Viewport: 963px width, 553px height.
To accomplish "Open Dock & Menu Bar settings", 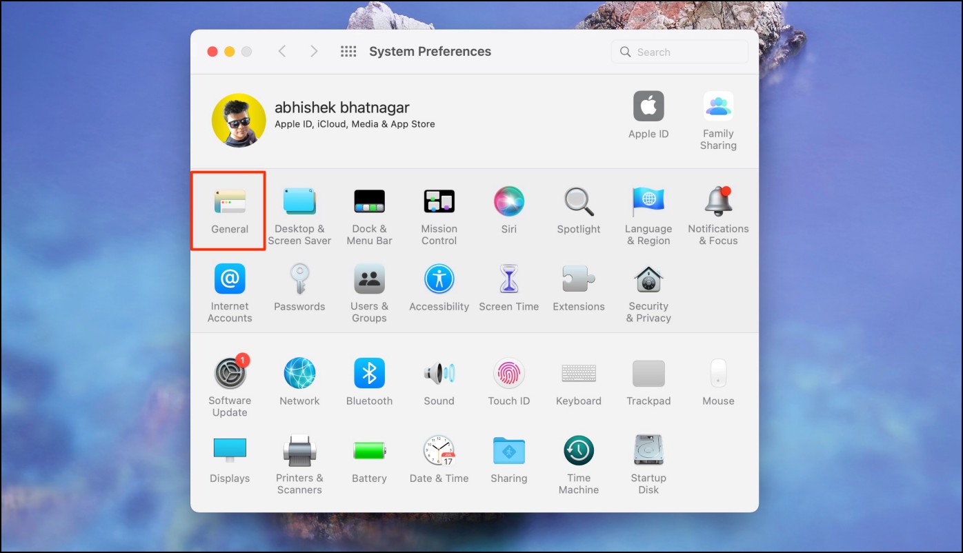I will (x=369, y=216).
